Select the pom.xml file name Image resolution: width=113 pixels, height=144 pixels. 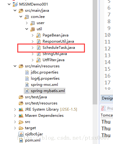click(33, 140)
